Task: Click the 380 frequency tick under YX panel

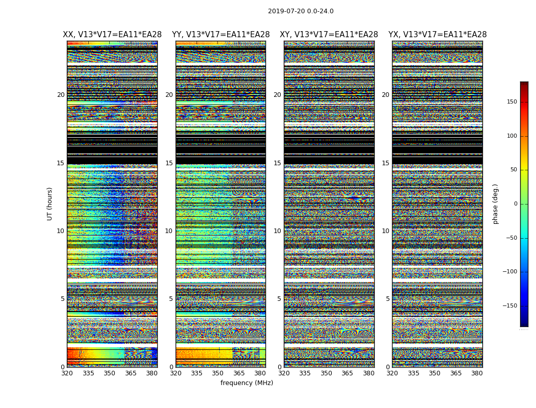Action: tap(477, 373)
